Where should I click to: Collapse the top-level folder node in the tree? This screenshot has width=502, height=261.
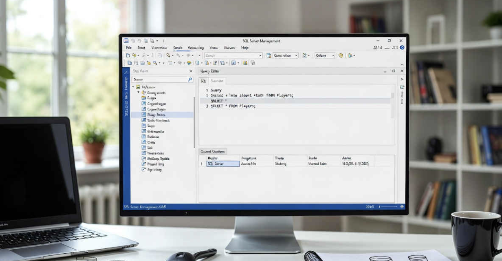(133, 87)
